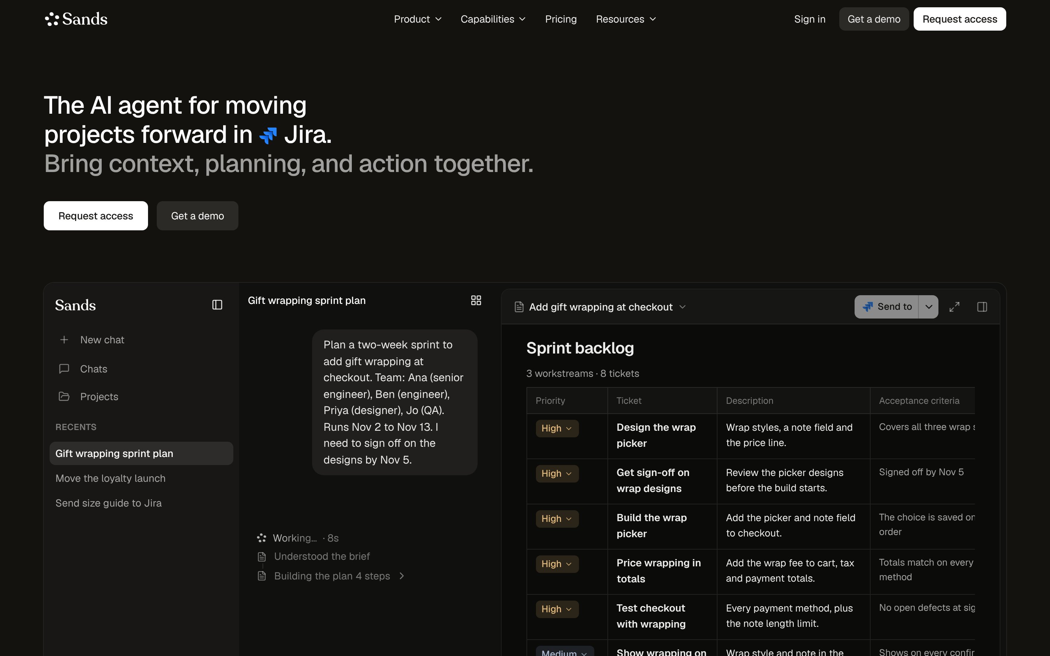The image size is (1050, 656).
Task: Click Get a demo in top navigation
Action: click(x=874, y=19)
